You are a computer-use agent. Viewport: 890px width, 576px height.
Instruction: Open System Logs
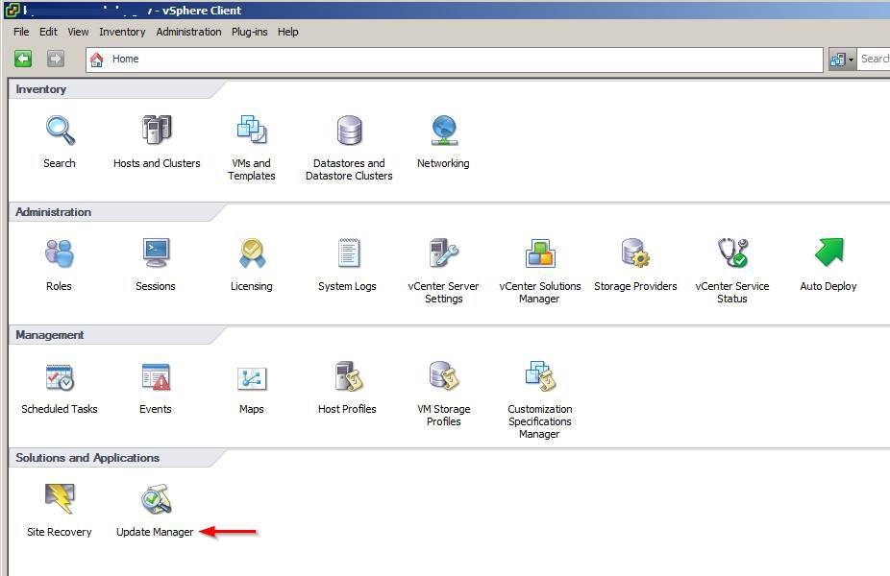[348, 252]
